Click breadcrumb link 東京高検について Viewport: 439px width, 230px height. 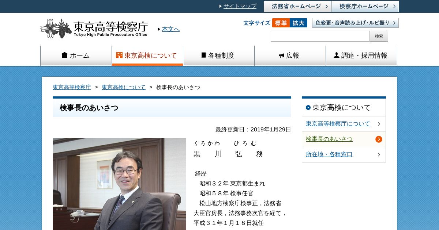pyautogui.click(x=124, y=87)
